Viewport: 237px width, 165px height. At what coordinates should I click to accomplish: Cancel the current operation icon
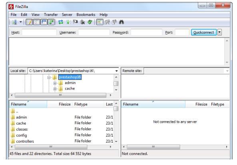click(x=75, y=22)
